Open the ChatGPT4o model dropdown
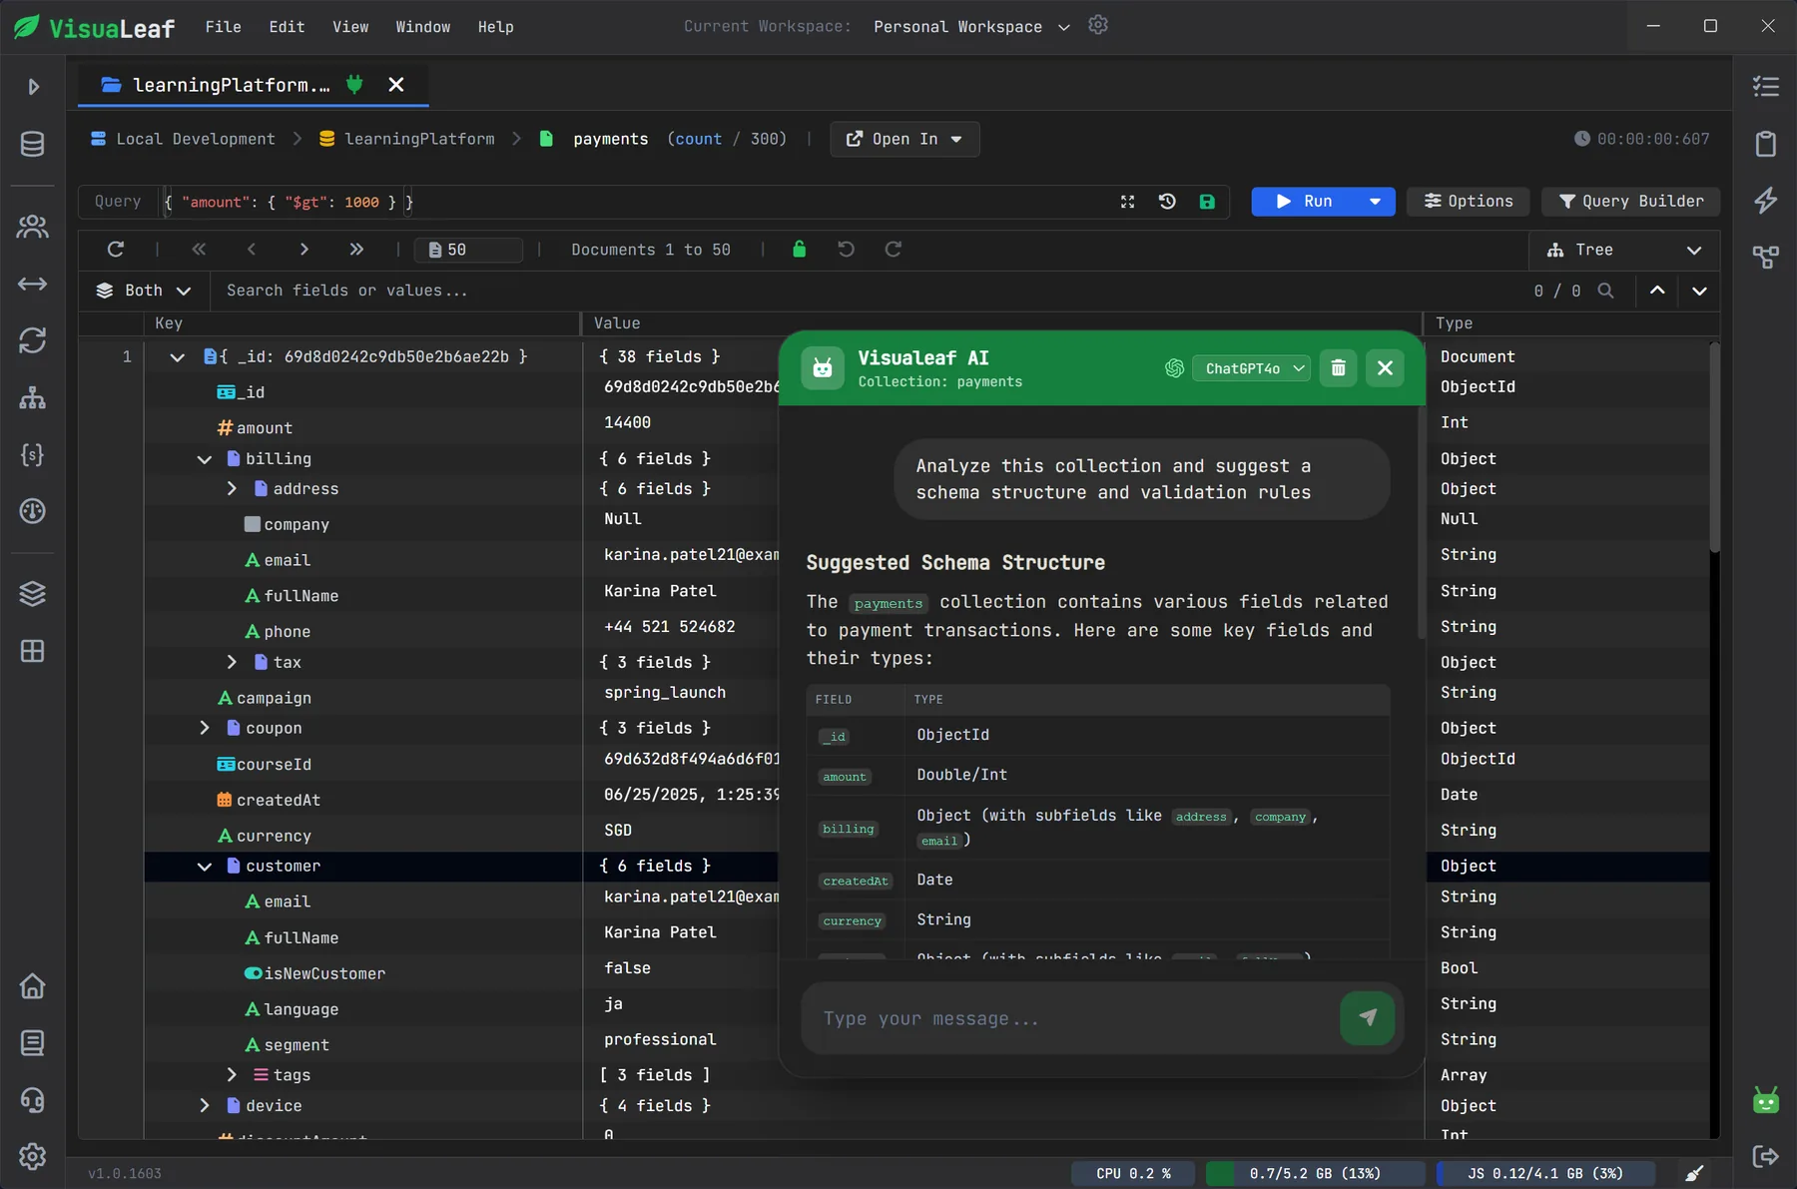This screenshot has height=1189, width=1797. click(x=1252, y=368)
